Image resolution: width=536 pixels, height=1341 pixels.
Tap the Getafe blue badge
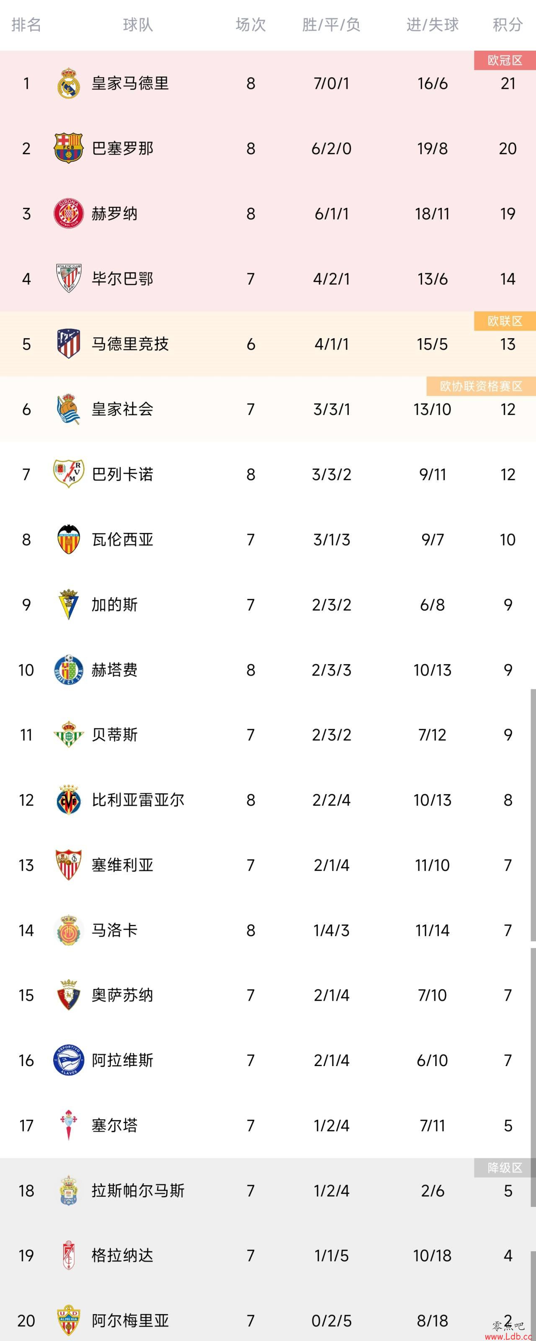[68, 670]
